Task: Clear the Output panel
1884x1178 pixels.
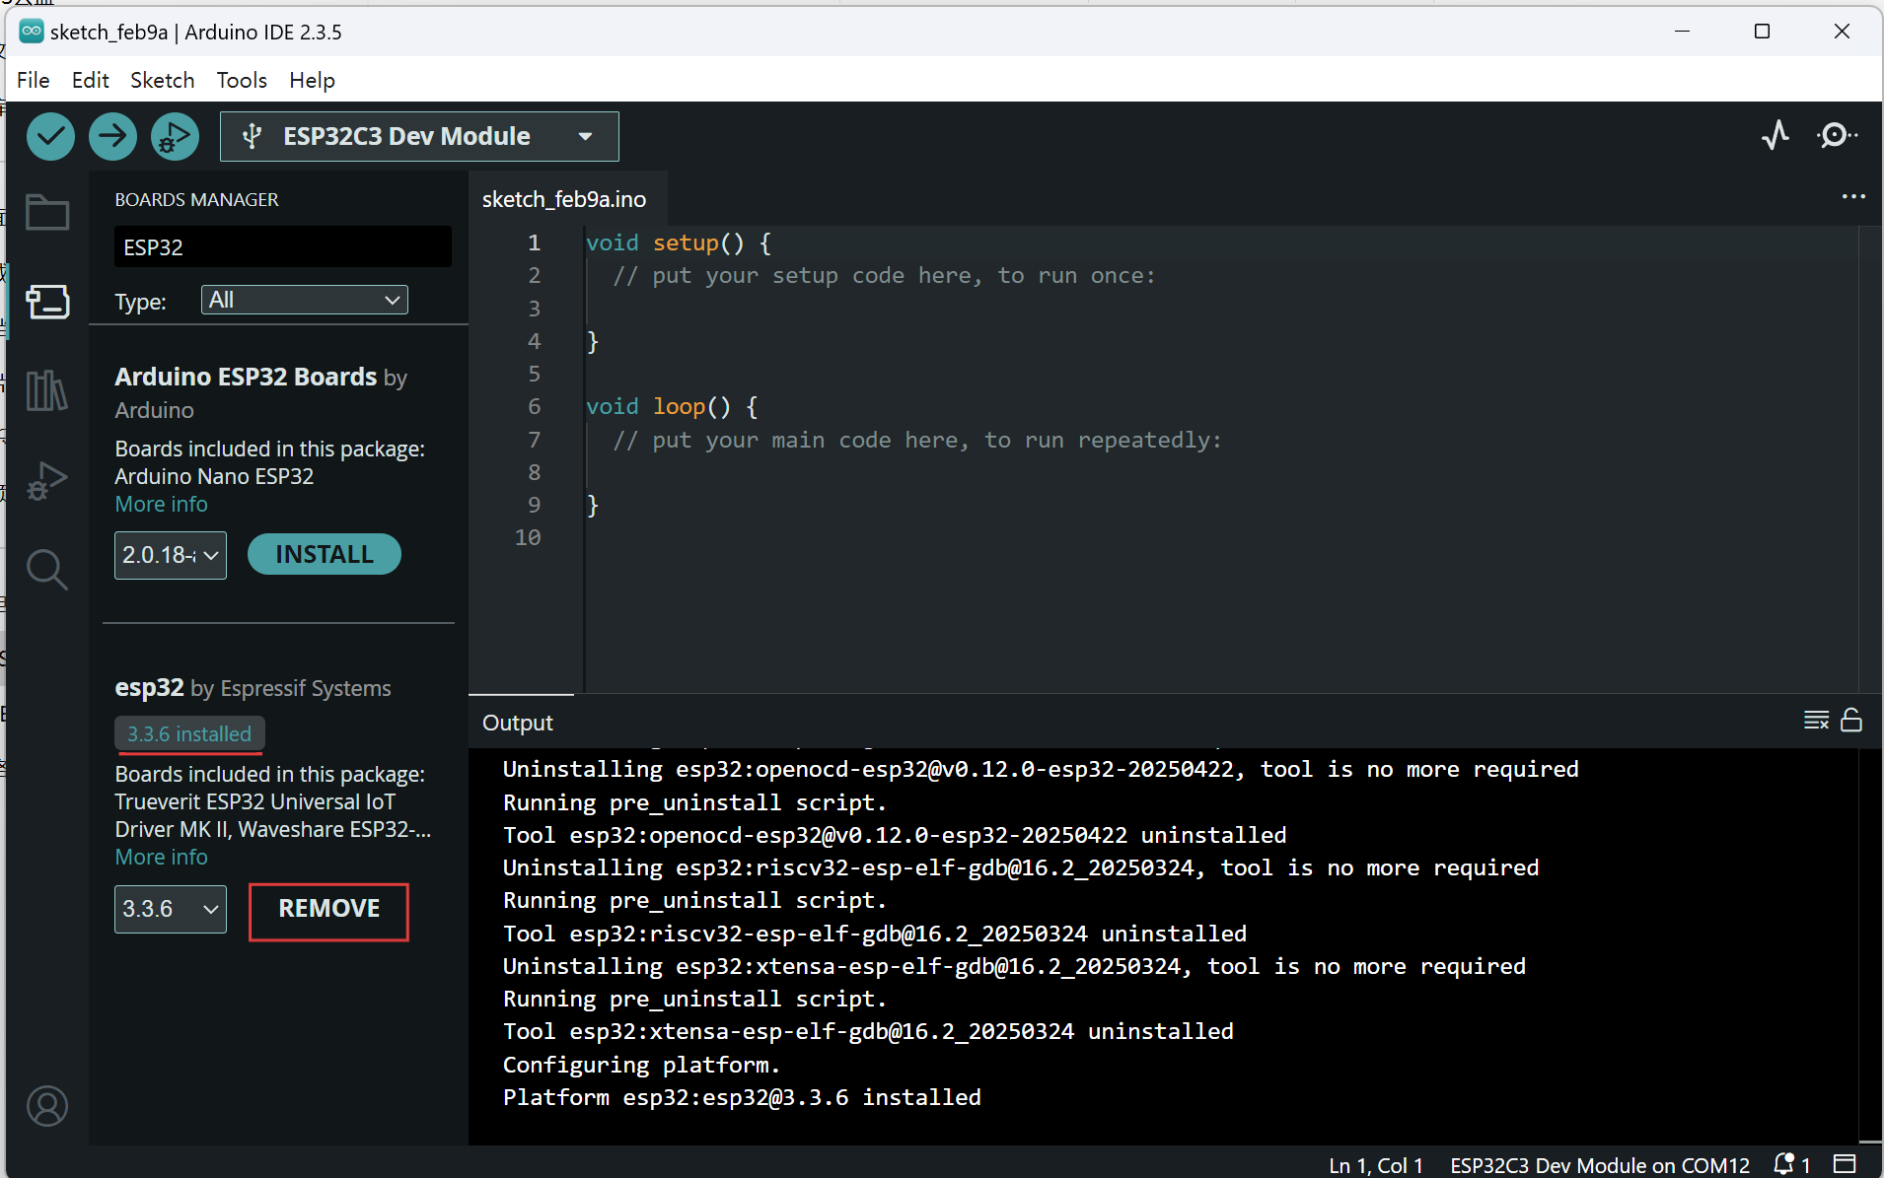Action: (1816, 721)
